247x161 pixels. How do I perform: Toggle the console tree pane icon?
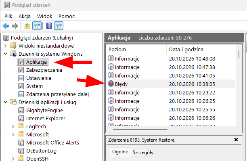pyautogui.click(x=37, y=26)
